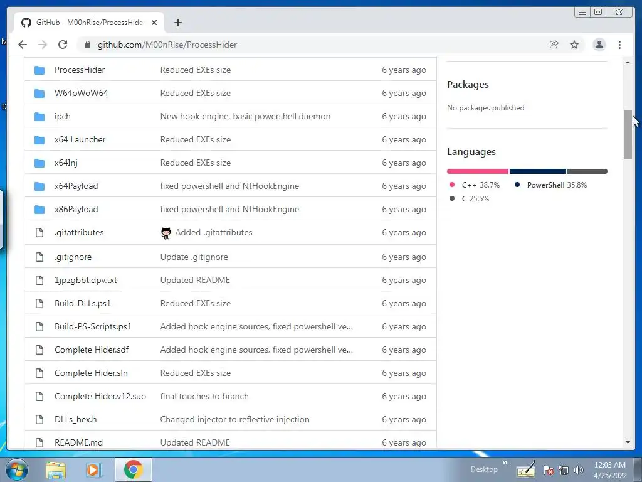This screenshot has width=642, height=482.
Task: Click the share page icon in address bar
Action: [554, 45]
